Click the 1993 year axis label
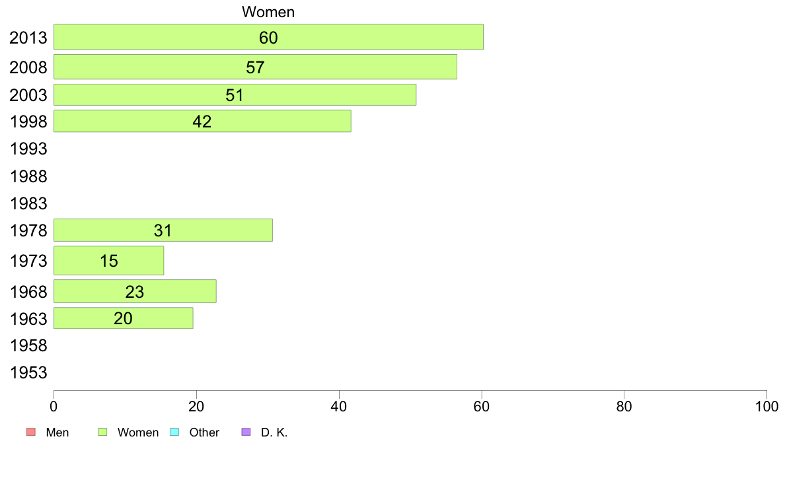The height and width of the screenshot is (486, 785). pos(28,149)
